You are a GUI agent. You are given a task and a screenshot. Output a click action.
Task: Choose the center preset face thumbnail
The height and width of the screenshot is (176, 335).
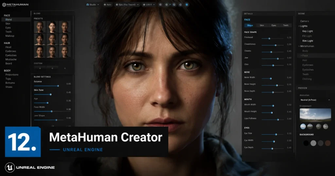click(52, 39)
